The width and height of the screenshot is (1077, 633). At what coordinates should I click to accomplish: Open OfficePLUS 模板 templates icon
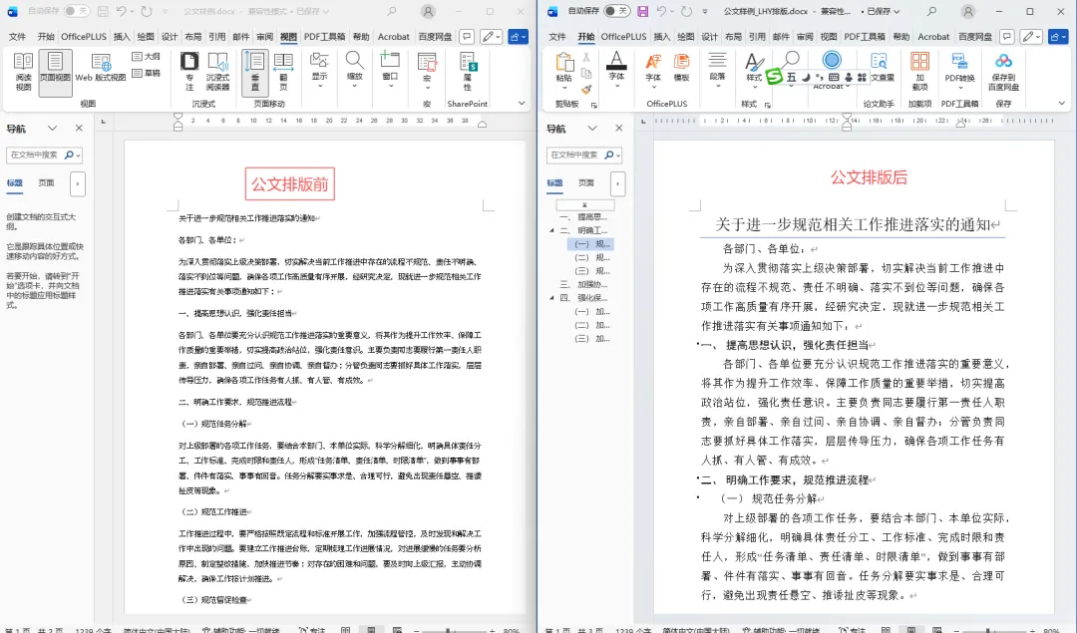coord(681,69)
